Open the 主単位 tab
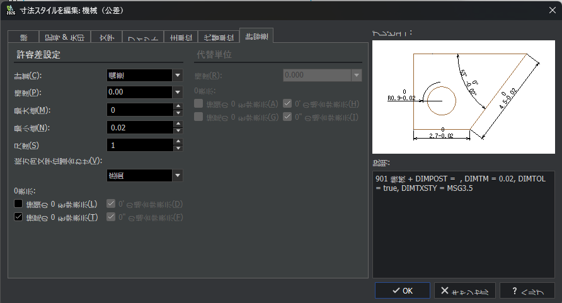 pos(181,37)
